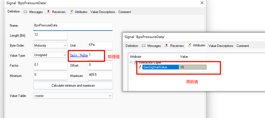Image resolution: width=265 pixels, height=118 pixels.
Task: Open Comment tab in right dialog
Action: pyautogui.click(x=243, y=46)
